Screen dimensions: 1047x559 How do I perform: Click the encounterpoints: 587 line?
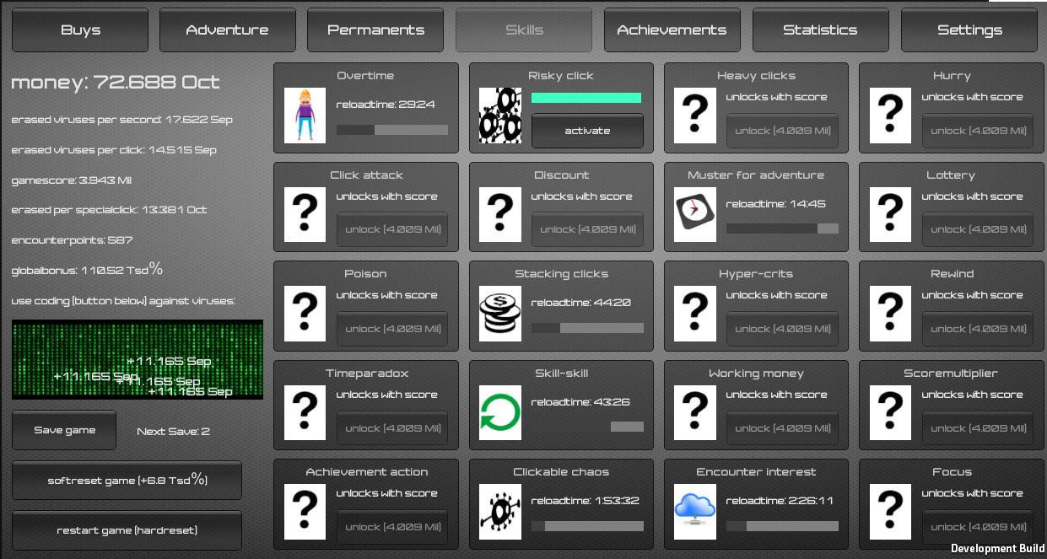(73, 240)
